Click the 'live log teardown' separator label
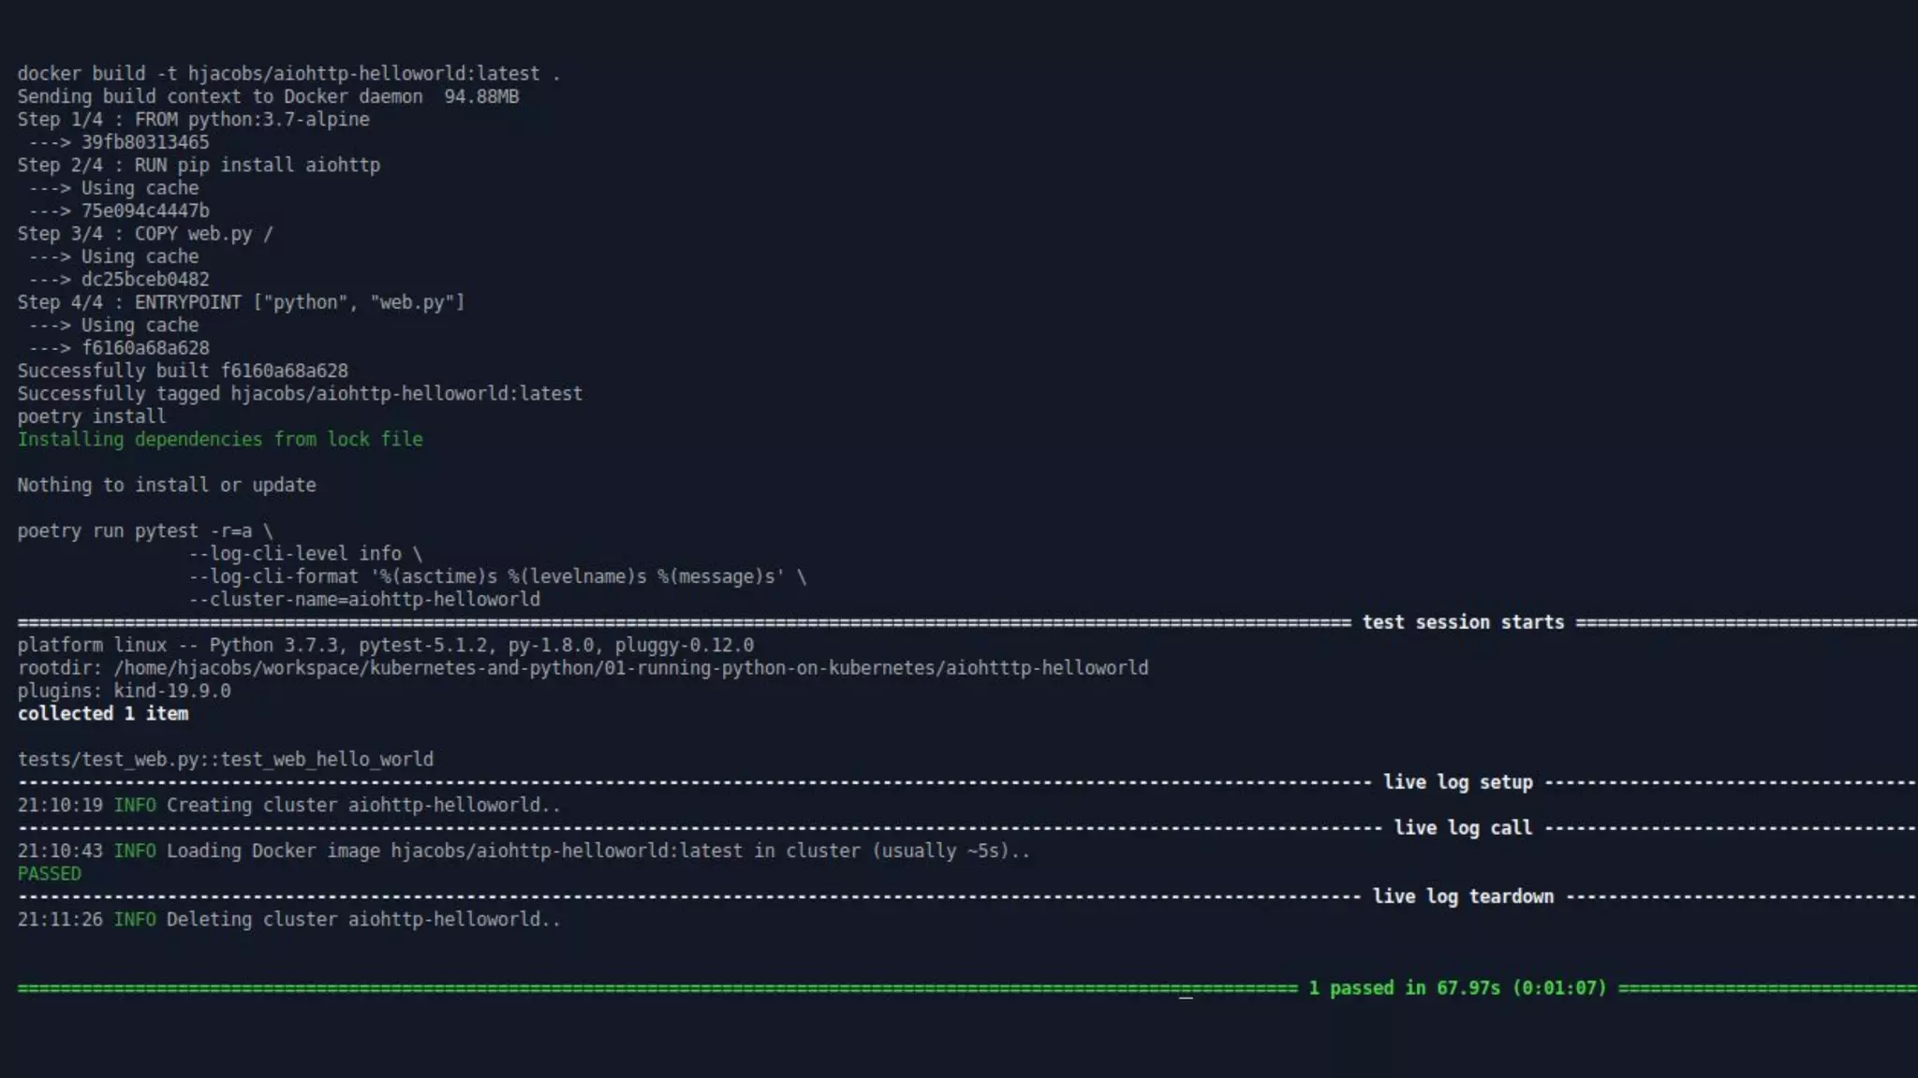 [1463, 896]
